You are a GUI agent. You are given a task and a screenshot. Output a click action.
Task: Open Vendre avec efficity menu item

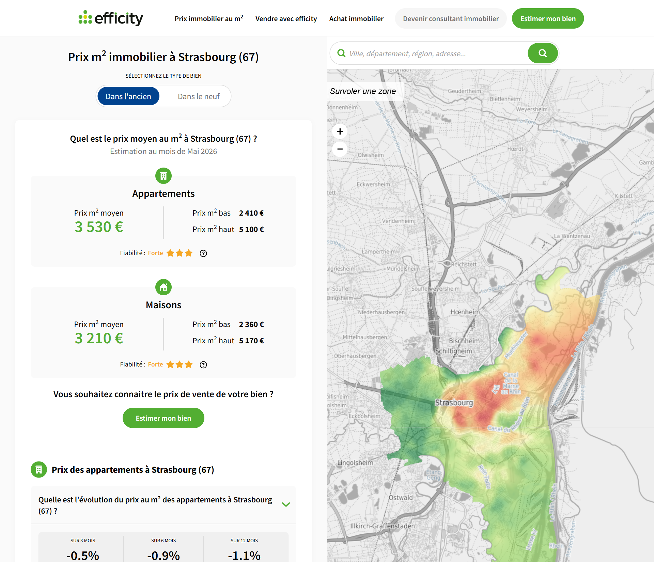286,19
